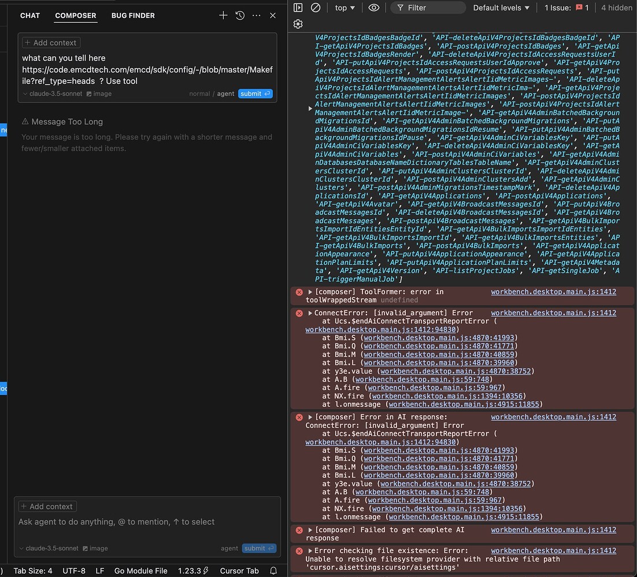Open DevTools settings gear icon
The height and width of the screenshot is (577, 637).
click(298, 24)
